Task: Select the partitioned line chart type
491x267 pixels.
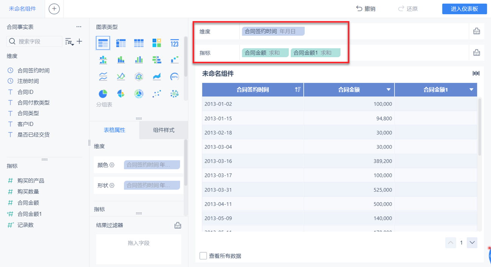Action: click(x=103, y=77)
